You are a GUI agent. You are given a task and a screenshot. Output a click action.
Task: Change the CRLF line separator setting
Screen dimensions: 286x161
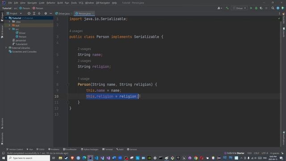pos(256,153)
